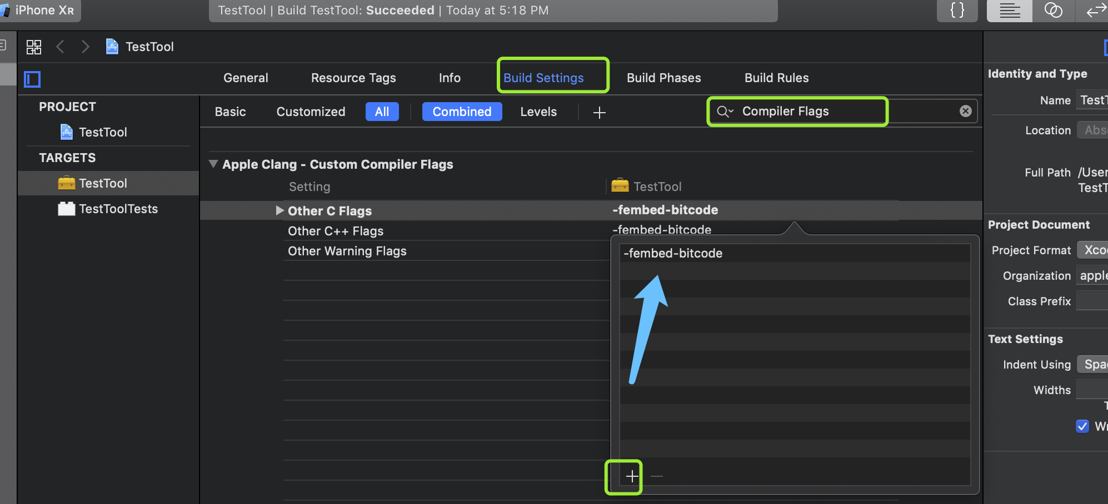Remove the selected flag with the popover minus
Image resolution: width=1108 pixels, height=504 pixels.
point(657,476)
